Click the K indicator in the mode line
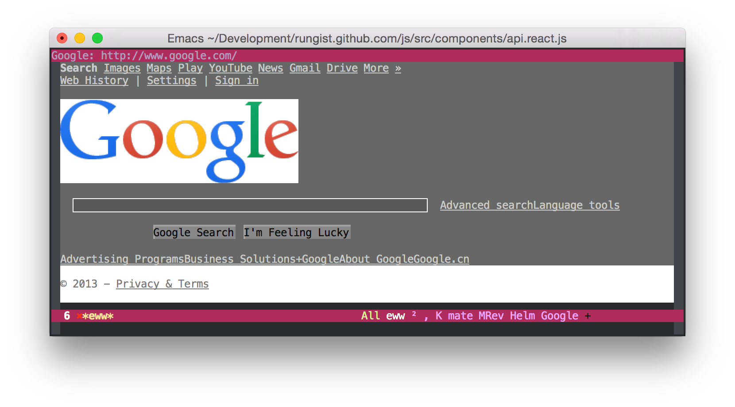The width and height of the screenshot is (735, 407). (x=439, y=316)
